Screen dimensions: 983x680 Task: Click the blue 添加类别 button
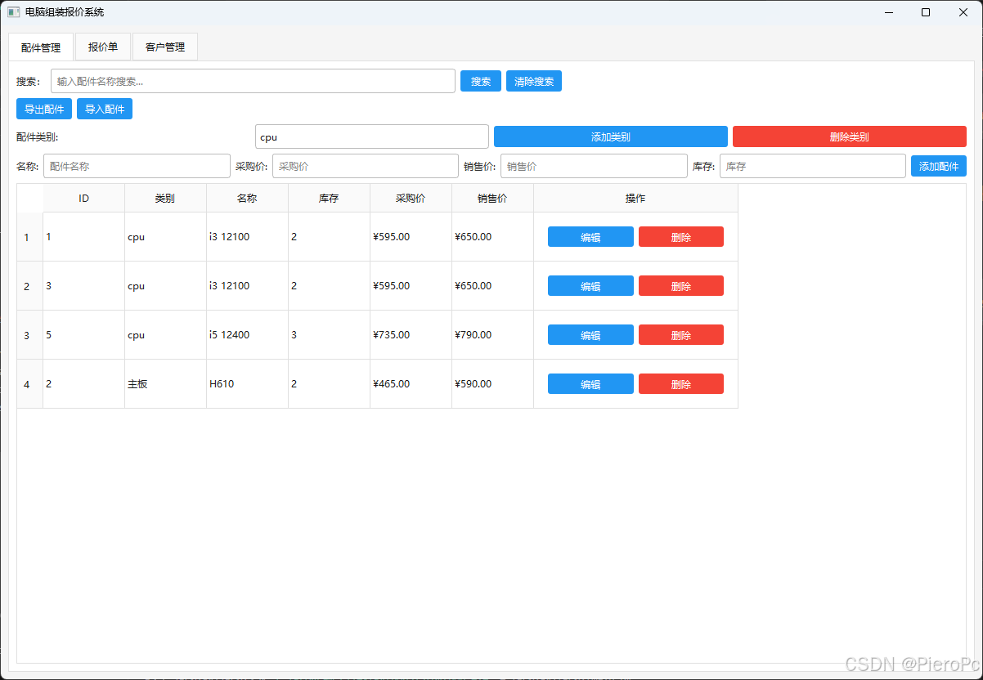coord(611,136)
